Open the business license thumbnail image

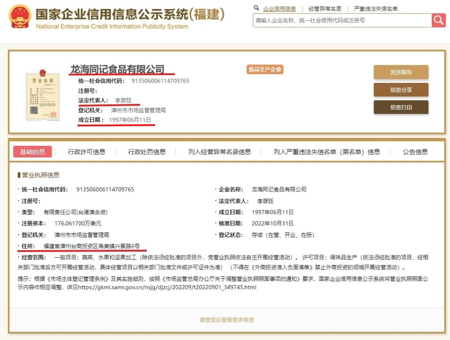coord(42,95)
